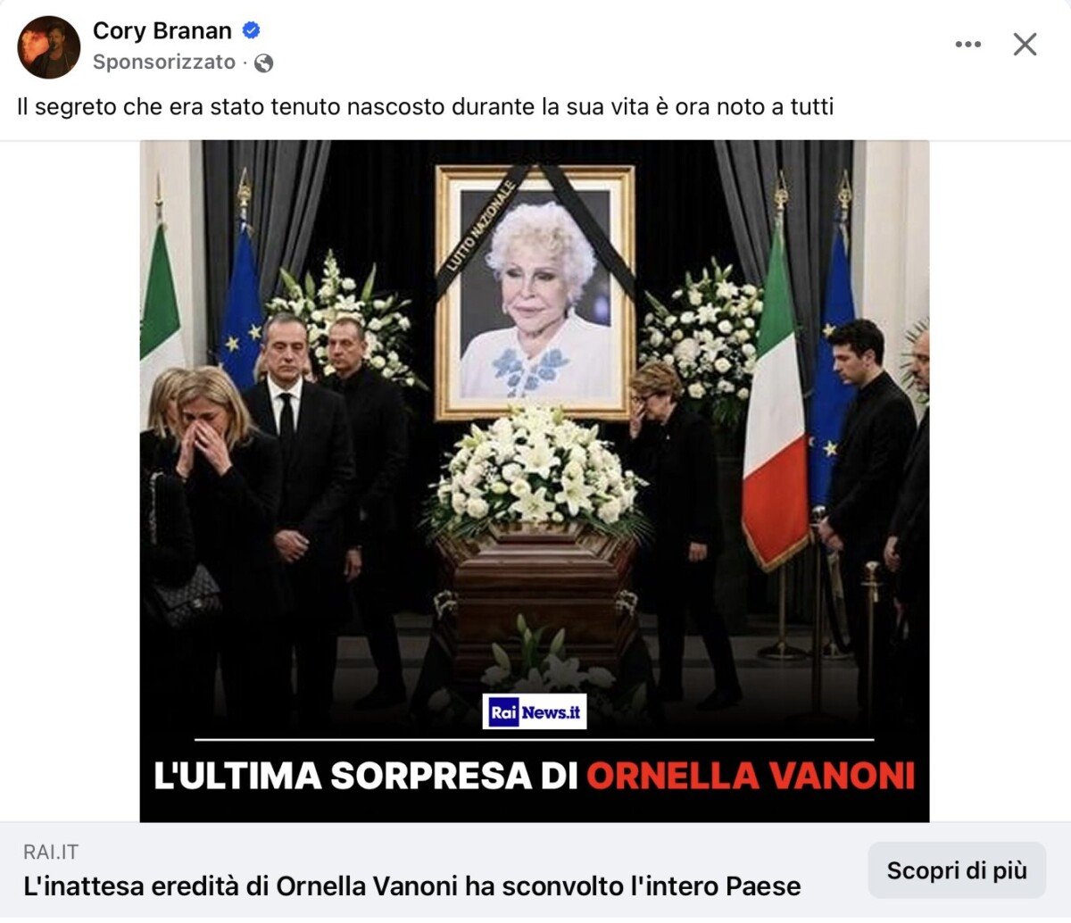Click the blue verified badge

252,30
